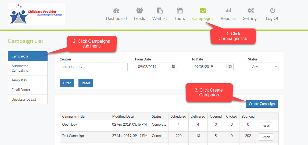
Task: Open the Waitlist documents icon
Action: click(x=160, y=10)
